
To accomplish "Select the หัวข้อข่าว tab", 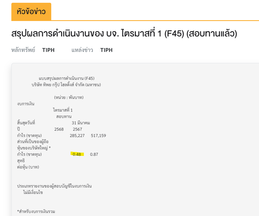I will click(31, 12).
